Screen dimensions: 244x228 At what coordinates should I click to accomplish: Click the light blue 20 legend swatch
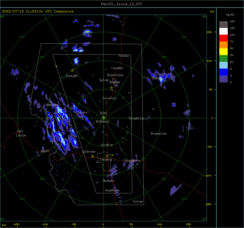pos(223,65)
